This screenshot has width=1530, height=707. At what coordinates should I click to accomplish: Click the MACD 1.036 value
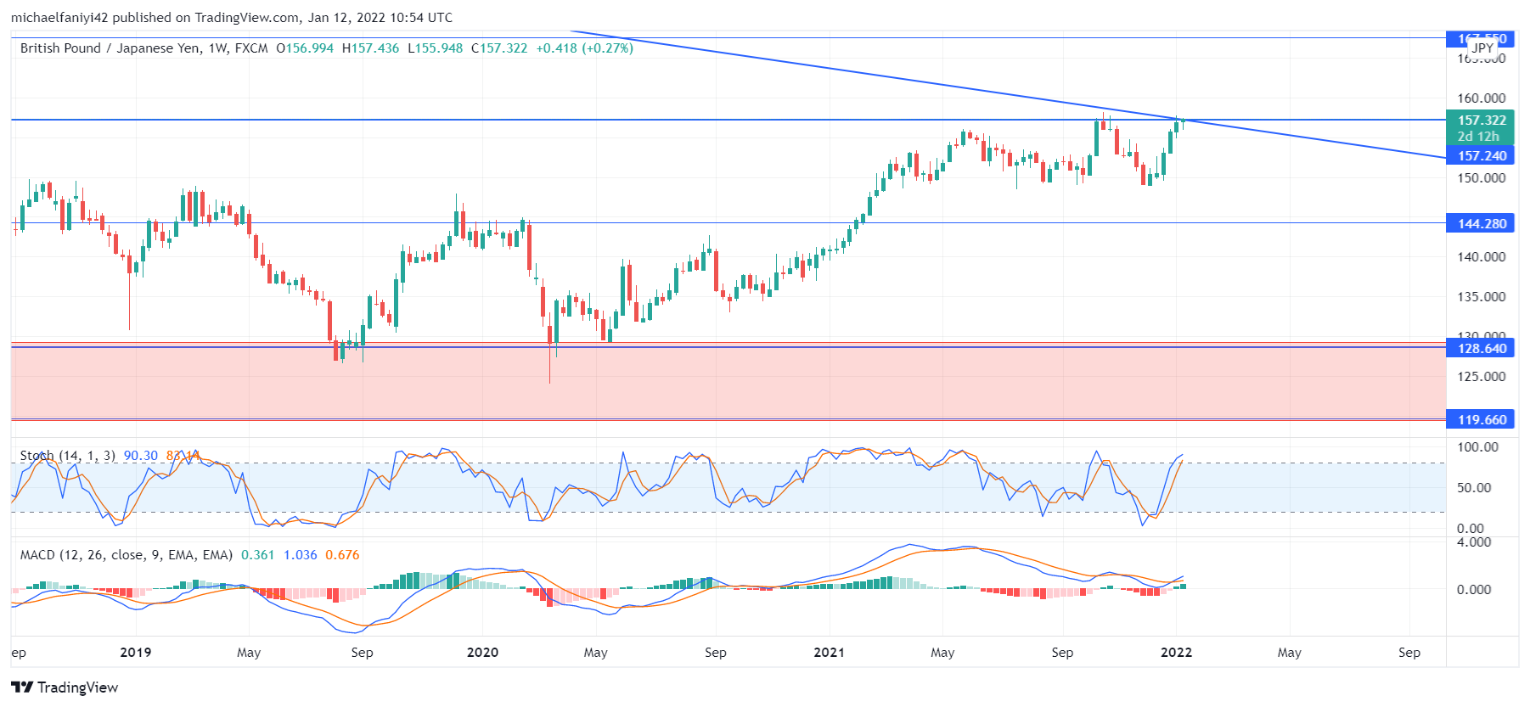300,555
